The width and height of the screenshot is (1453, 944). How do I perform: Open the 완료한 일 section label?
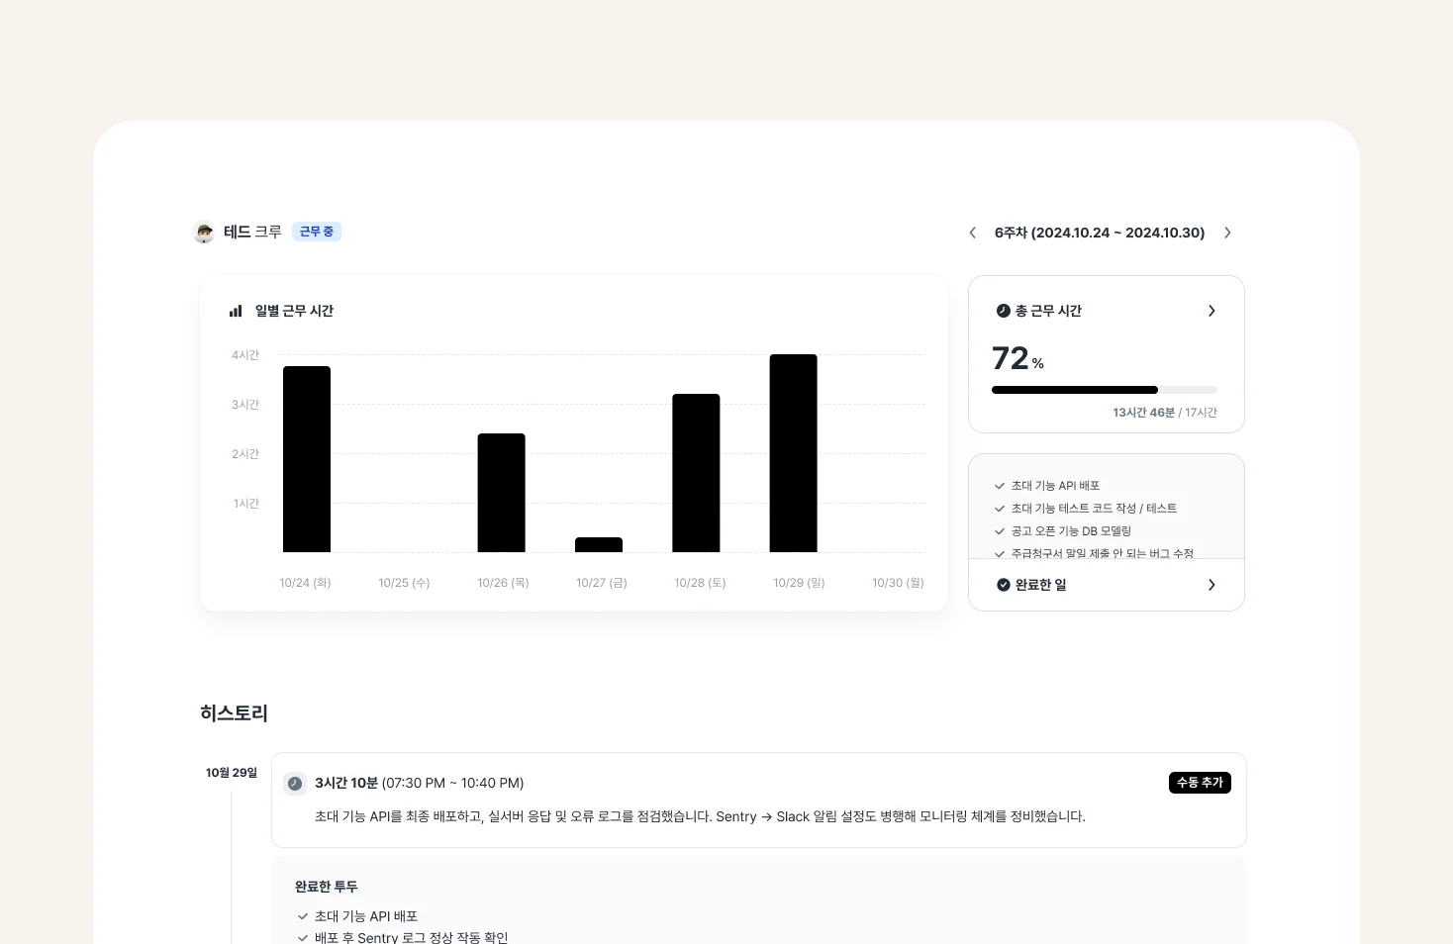[1040, 585]
